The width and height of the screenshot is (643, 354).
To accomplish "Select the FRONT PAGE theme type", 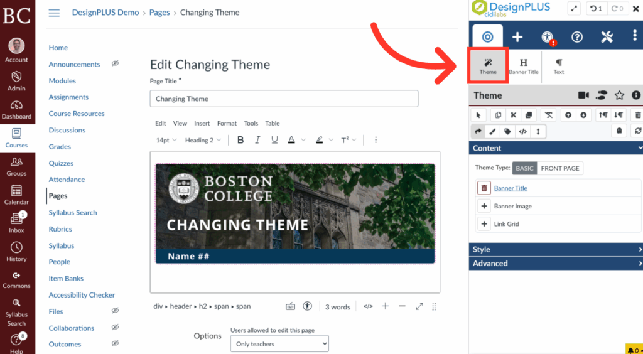I will pos(560,168).
